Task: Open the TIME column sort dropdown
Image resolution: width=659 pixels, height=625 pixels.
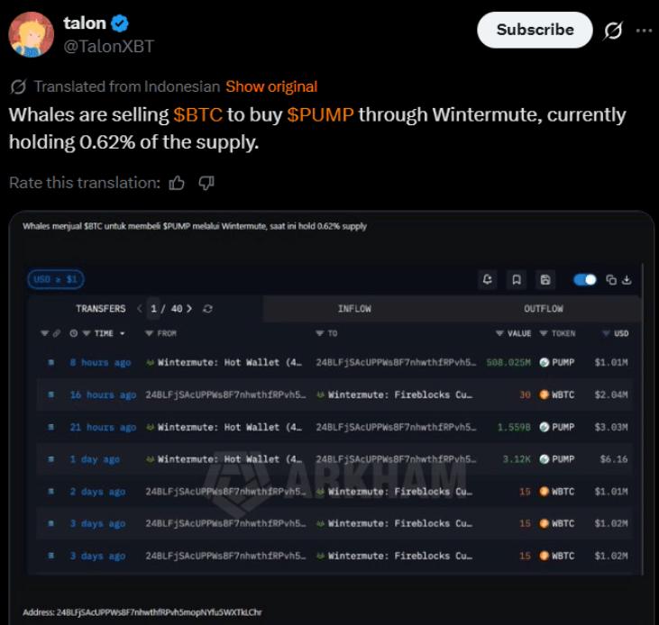Action: [x=123, y=333]
